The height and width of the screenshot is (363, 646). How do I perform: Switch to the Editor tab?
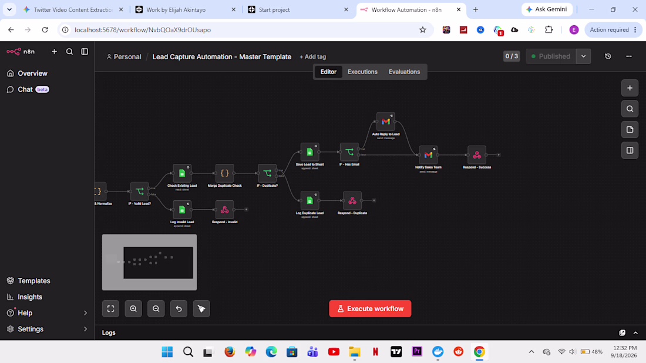click(328, 72)
